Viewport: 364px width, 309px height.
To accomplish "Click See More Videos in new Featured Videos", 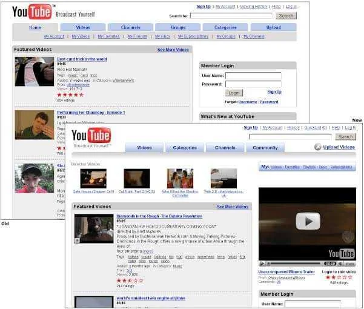I will [x=233, y=207].
